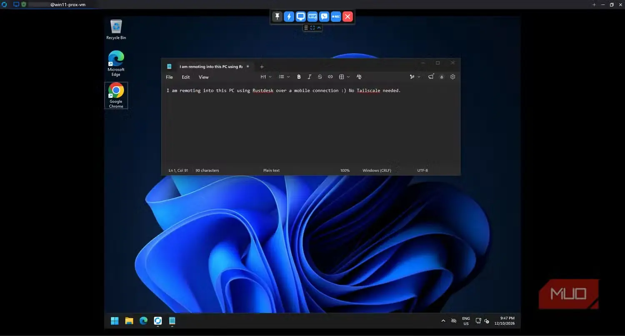This screenshot has width=625, height=336.
Task: Clear formatting in Notepad toolbar
Action: click(x=359, y=77)
